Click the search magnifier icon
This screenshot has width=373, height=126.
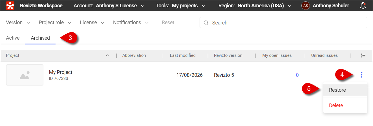point(206,23)
